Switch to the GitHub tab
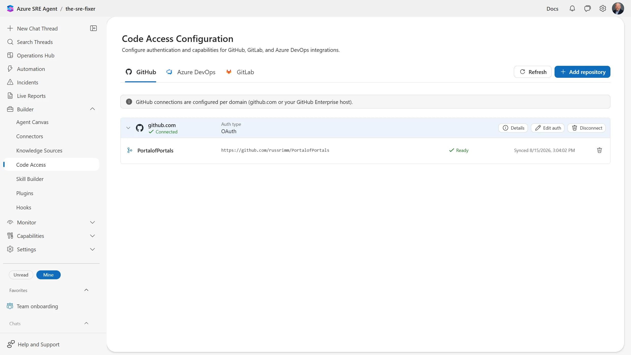This screenshot has height=355, width=631. (x=141, y=72)
